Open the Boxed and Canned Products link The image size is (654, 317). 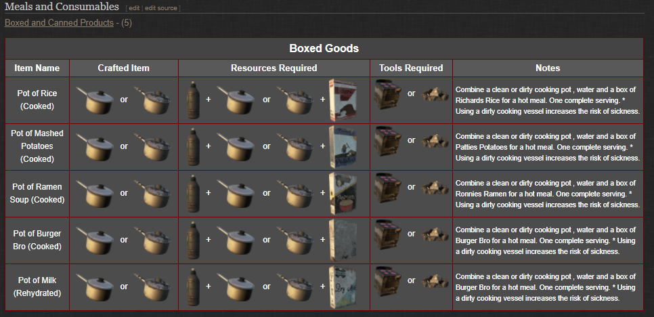tap(59, 22)
